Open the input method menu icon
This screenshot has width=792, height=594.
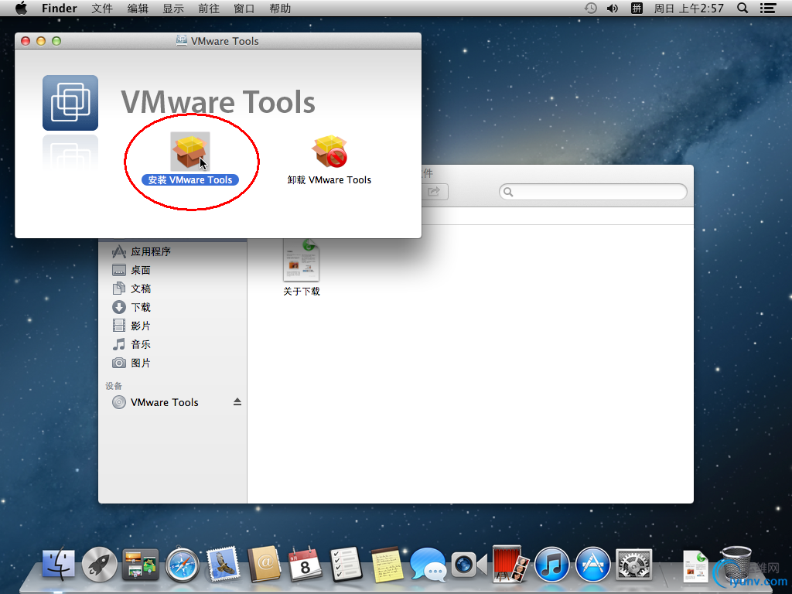[x=637, y=8]
